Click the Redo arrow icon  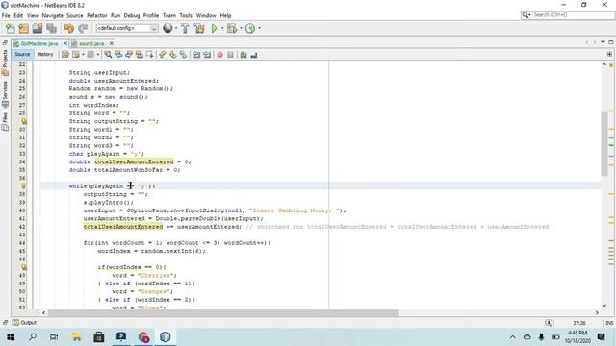(x=83, y=28)
